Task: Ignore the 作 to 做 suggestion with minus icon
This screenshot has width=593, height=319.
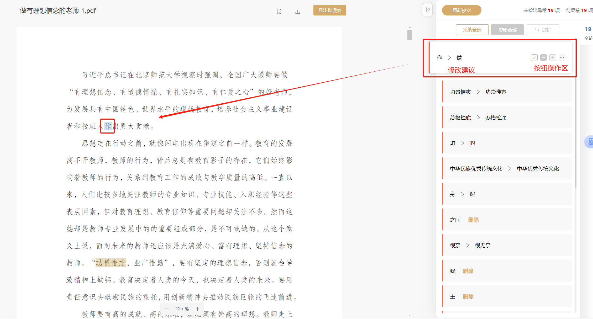Action: [543, 57]
